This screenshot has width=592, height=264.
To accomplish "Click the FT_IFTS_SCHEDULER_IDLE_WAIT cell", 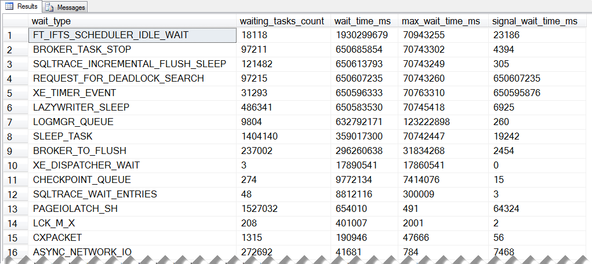I will click(x=133, y=35).
